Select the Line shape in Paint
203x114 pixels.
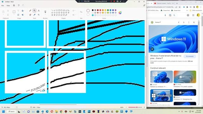[52, 10]
